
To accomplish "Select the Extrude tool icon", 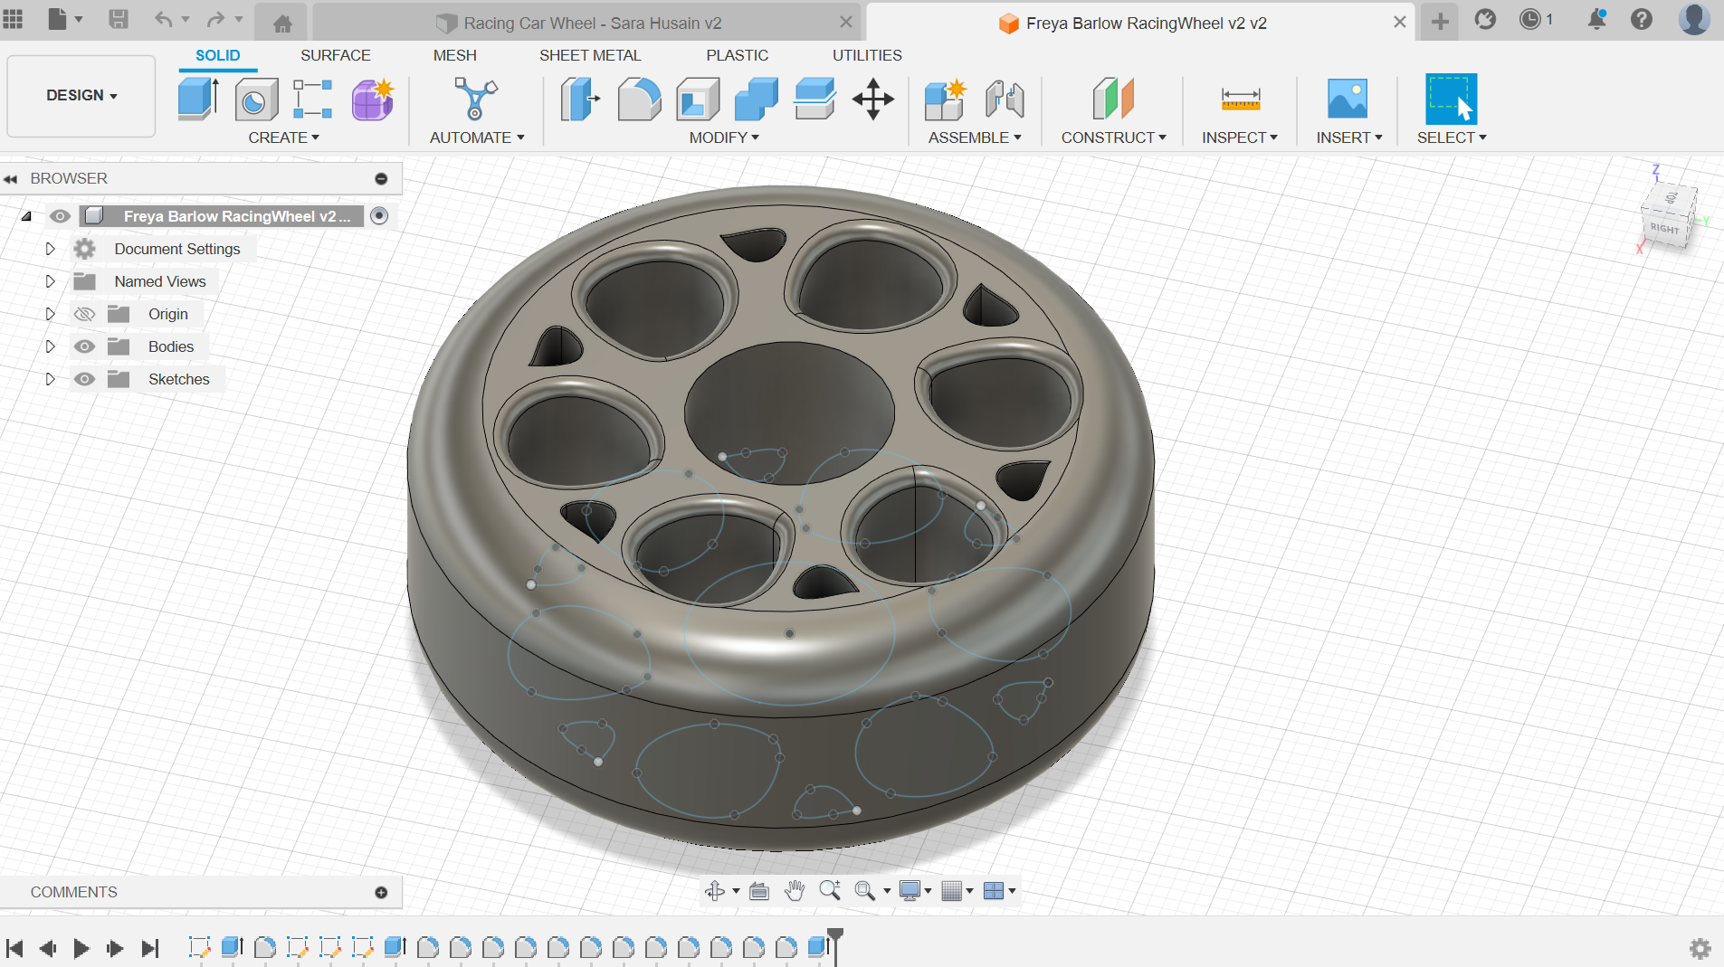I will tap(198, 99).
